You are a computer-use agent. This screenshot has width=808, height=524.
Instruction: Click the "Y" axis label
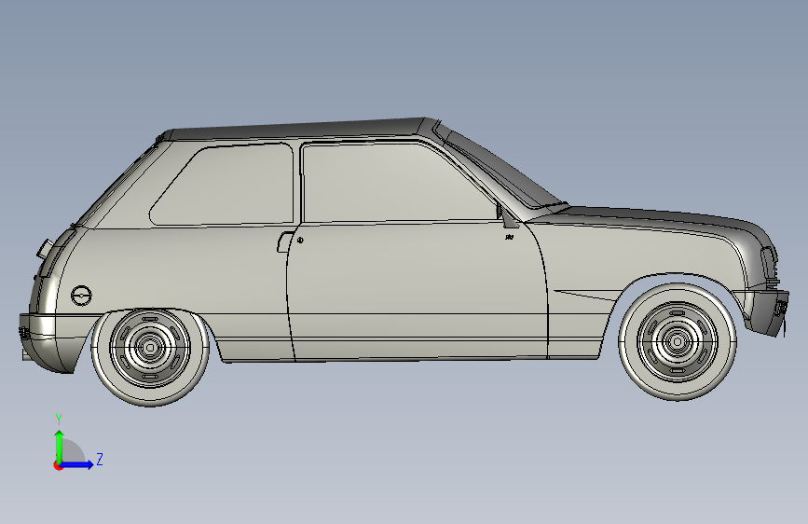click(59, 419)
